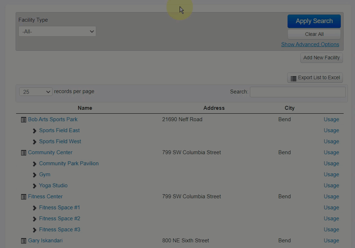This screenshot has height=248, width=355.
Task: Open the Facility Type dropdown
Action: [x=57, y=32]
